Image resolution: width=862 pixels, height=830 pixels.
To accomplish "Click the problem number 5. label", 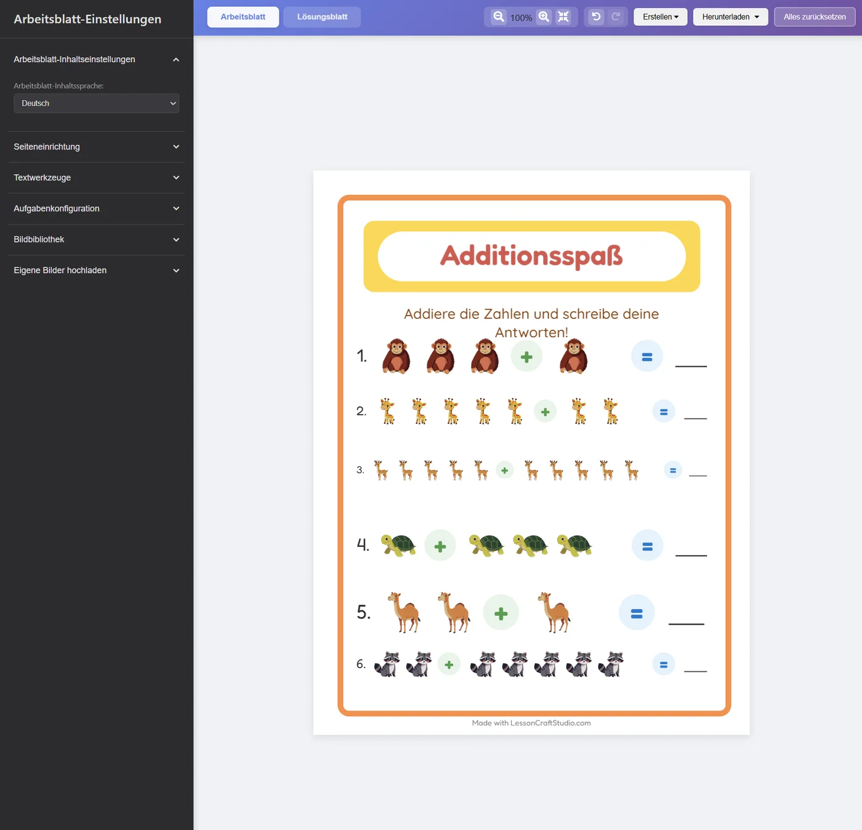I will pyautogui.click(x=364, y=612).
